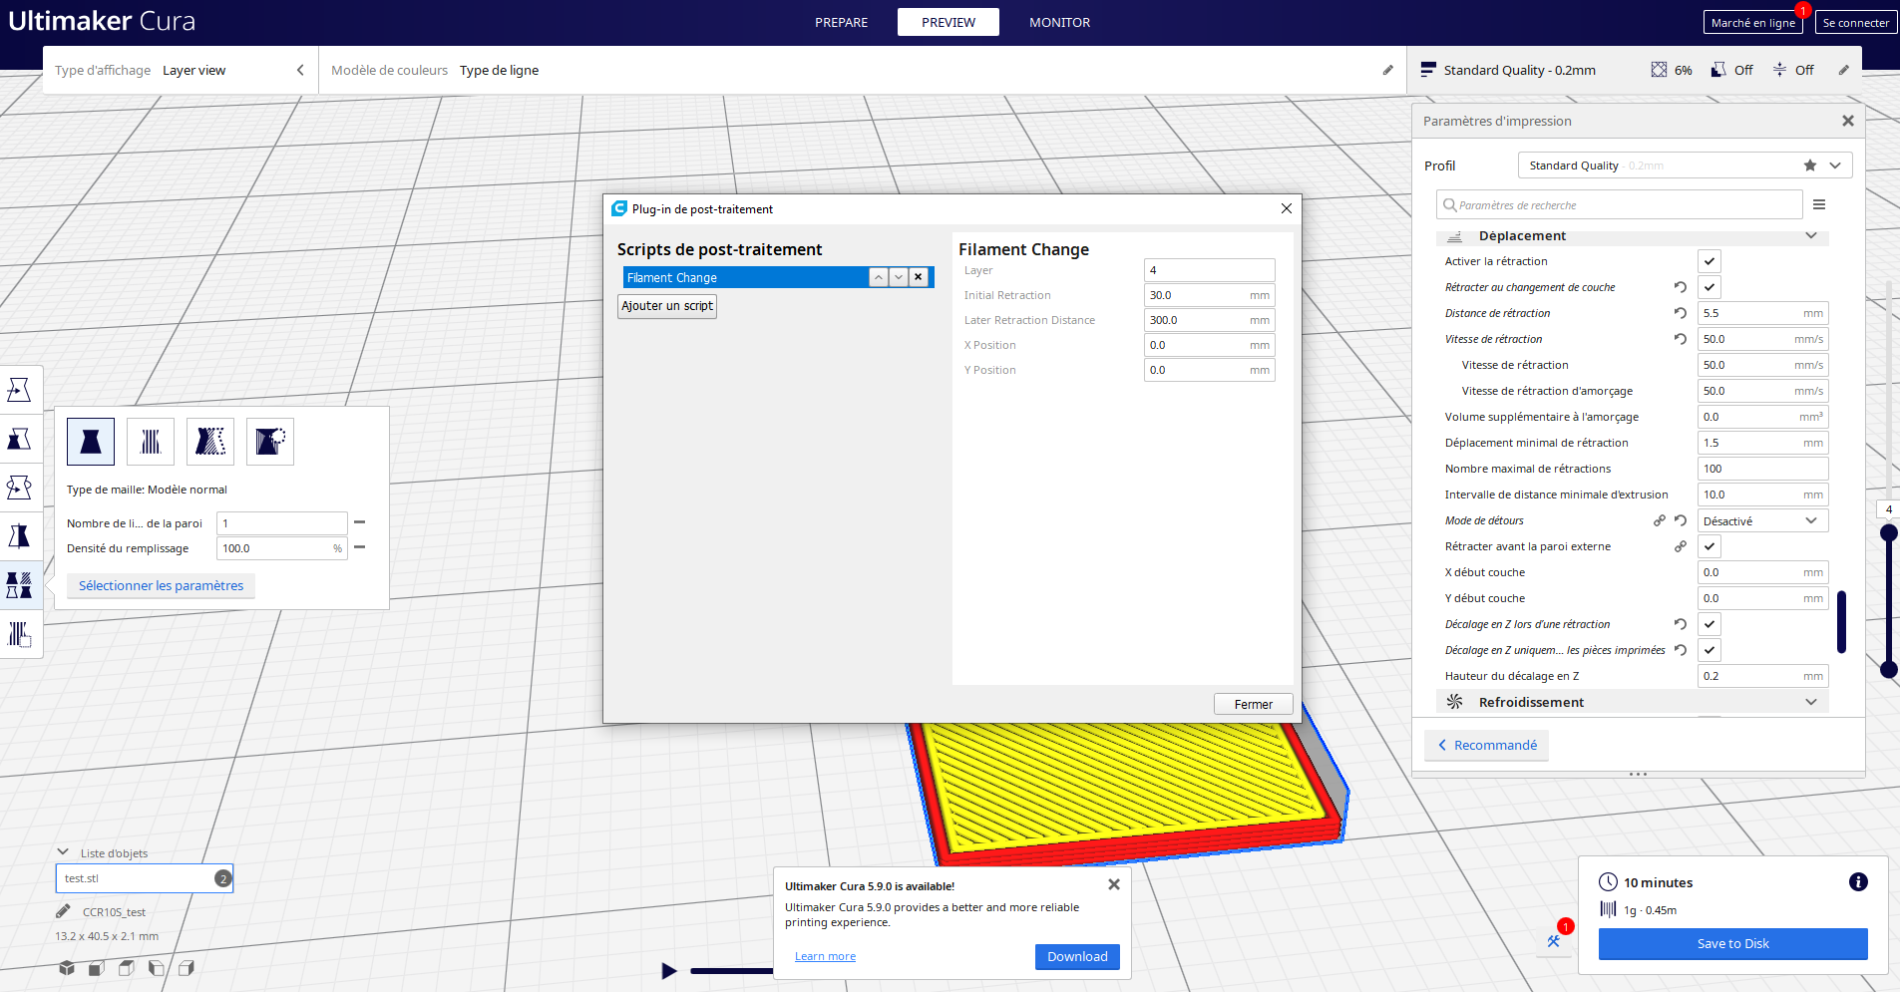This screenshot has width=1900, height=992.
Task: Click the profile star icon
Action: click(1810, 165)
